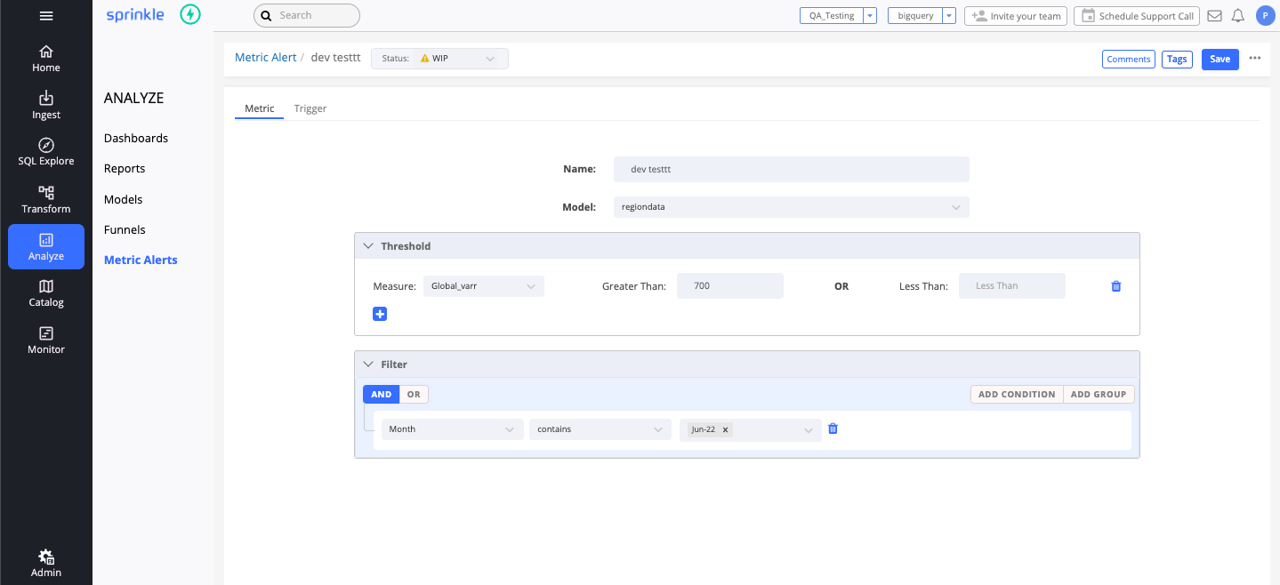The image size is (1280, 585).
Task: Follow the Metric Alert breadcrumb link
Action: pos(266,57)
